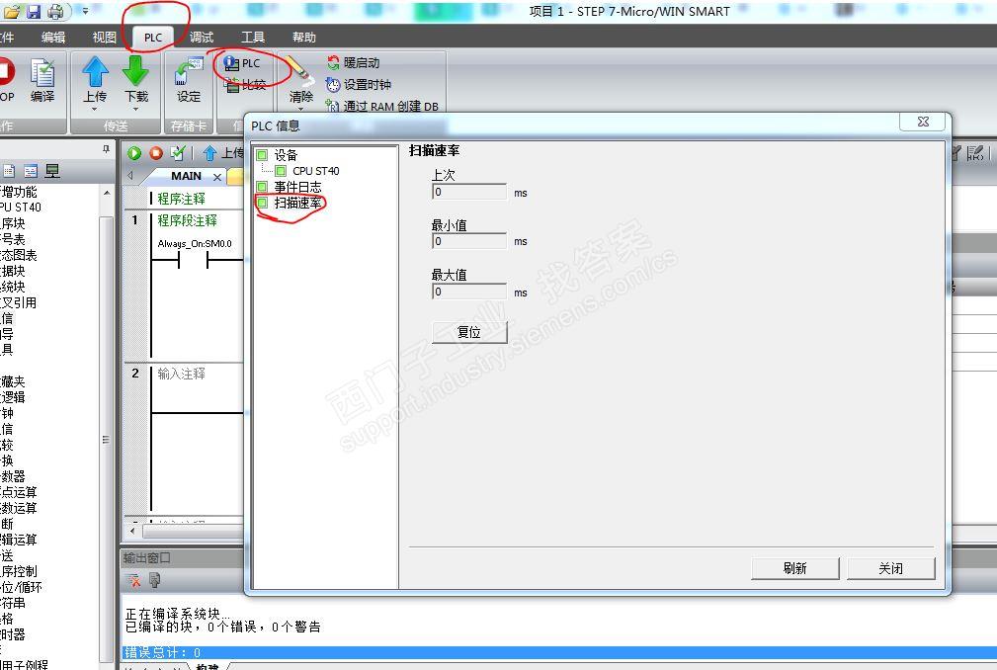Click the 程序注释 comment line
Image resolution: width=997 pixels, height=670 pixels.
181,199
